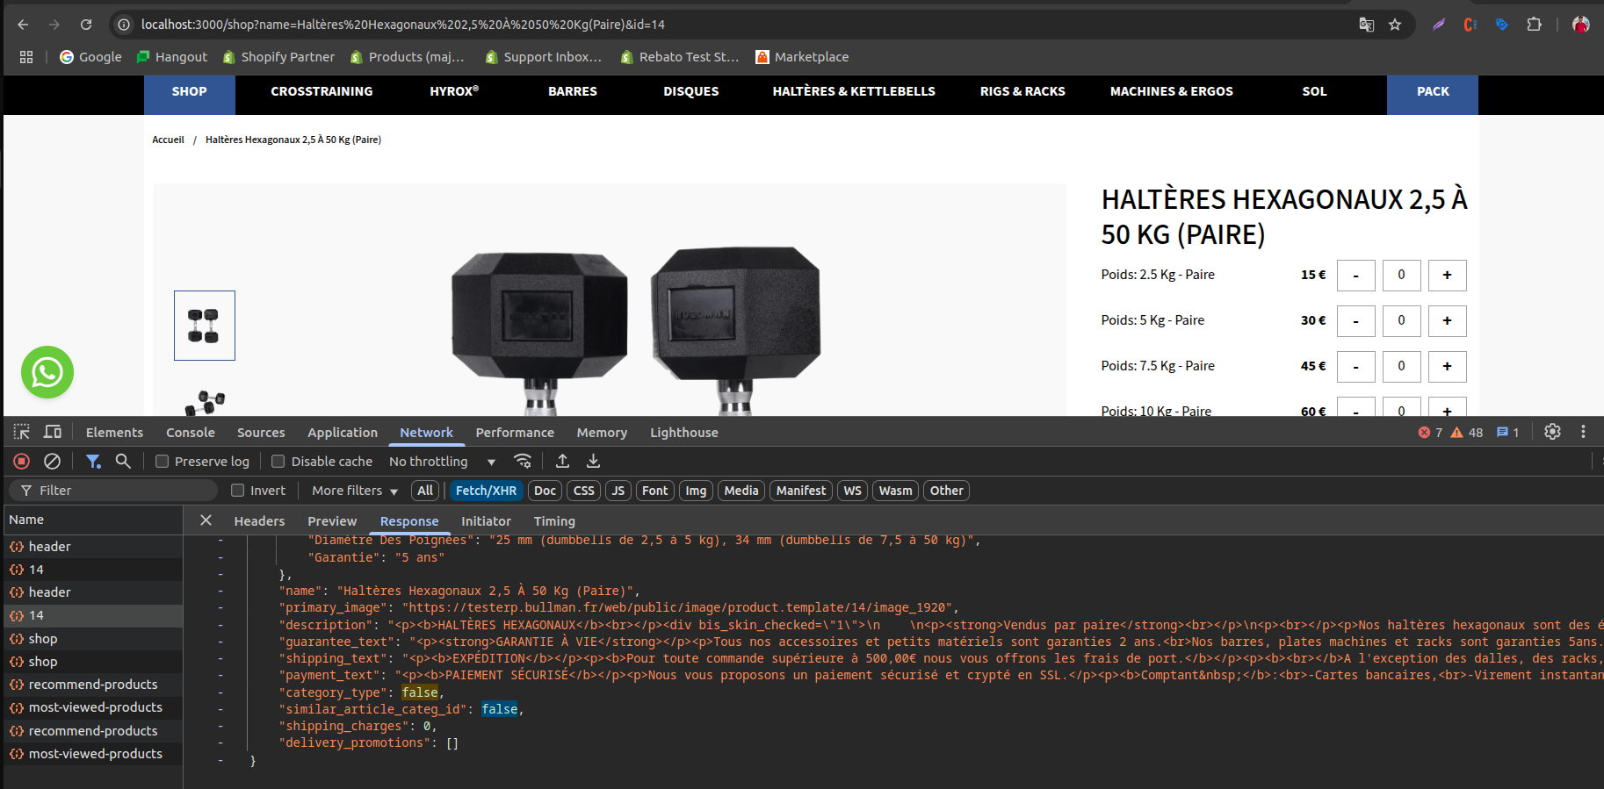
Task: Clear the network log
Action: click(x=53, y=461)
